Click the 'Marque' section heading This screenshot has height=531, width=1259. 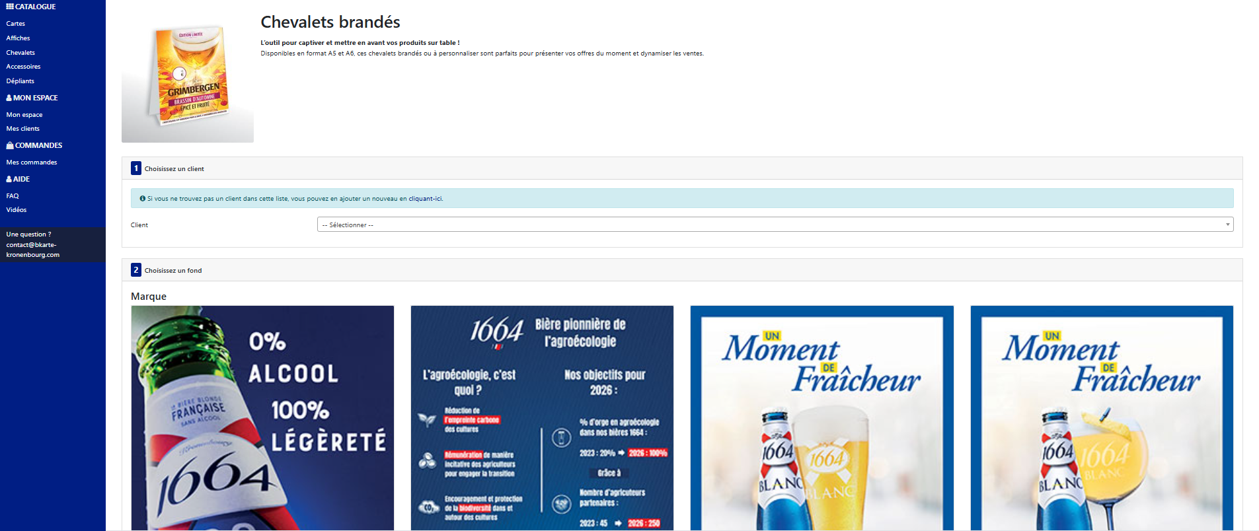click(x=149, y=297)
